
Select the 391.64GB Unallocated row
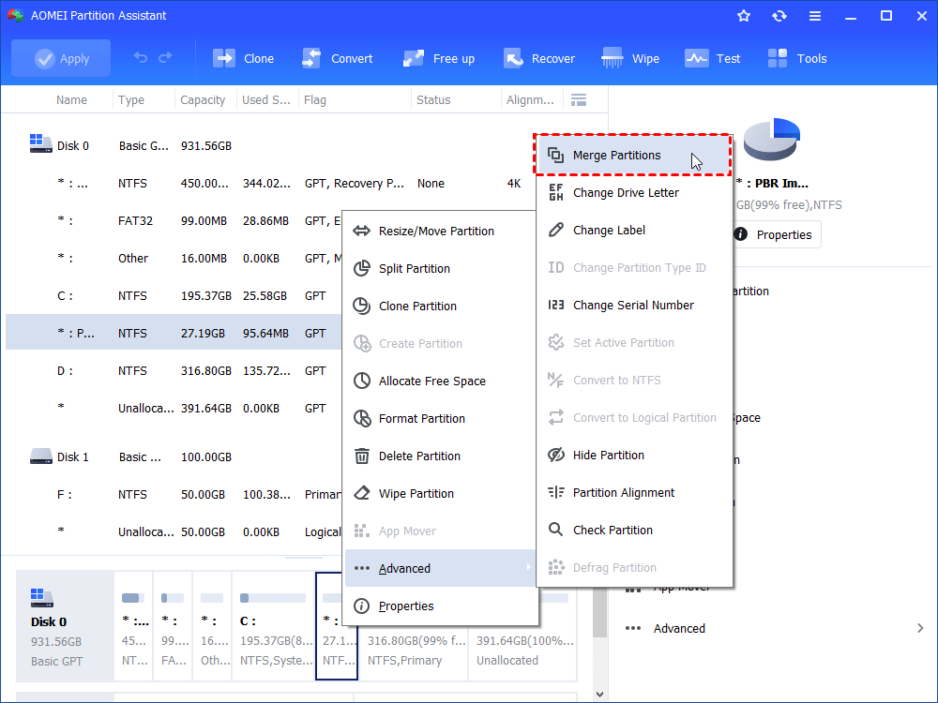174,409
